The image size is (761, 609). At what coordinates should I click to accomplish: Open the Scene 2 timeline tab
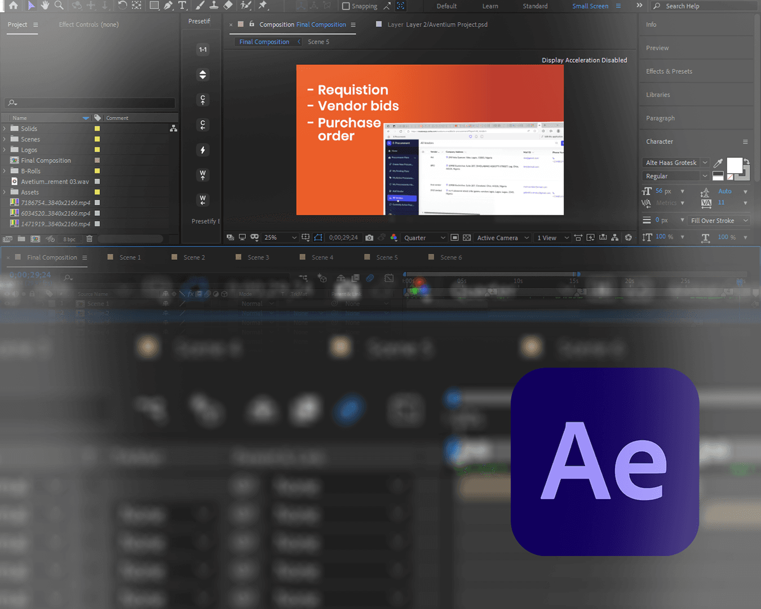pos(194,257)
